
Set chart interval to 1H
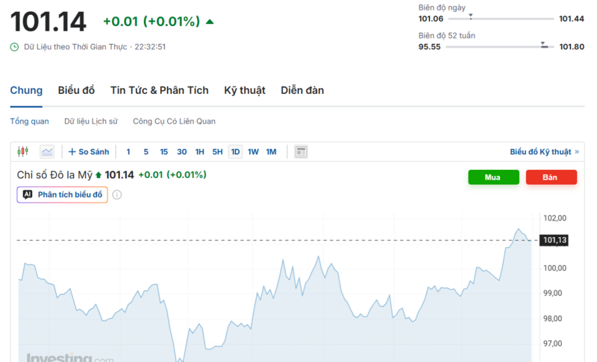[199, 152]
